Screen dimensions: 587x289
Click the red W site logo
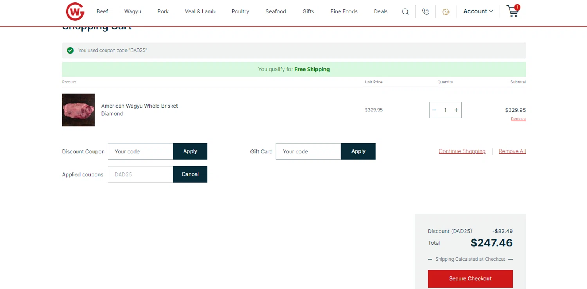75,11
